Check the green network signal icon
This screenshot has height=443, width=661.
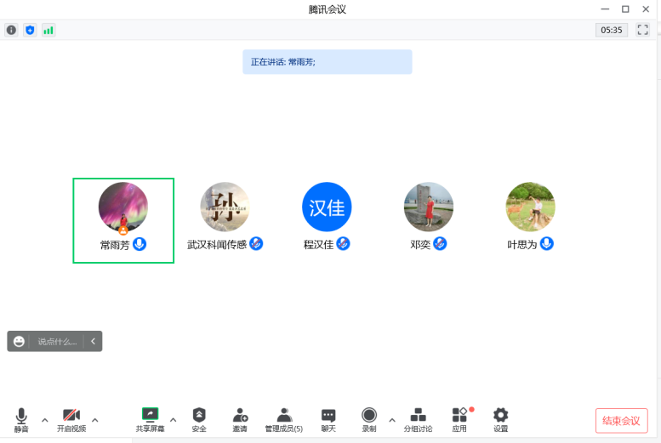(x=48, y=30)
